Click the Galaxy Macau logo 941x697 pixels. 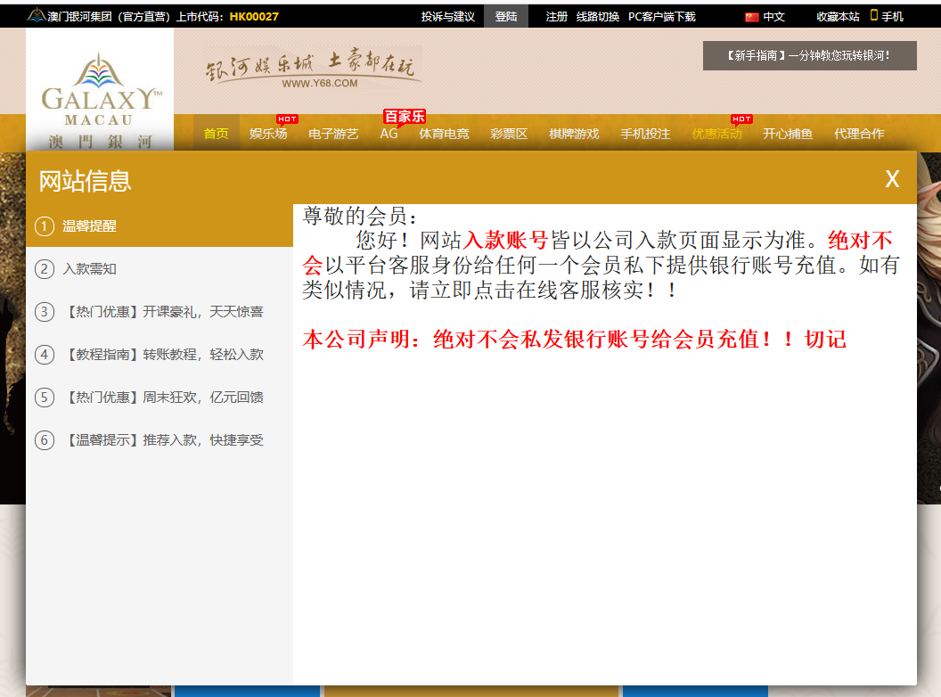click(100, 90)
